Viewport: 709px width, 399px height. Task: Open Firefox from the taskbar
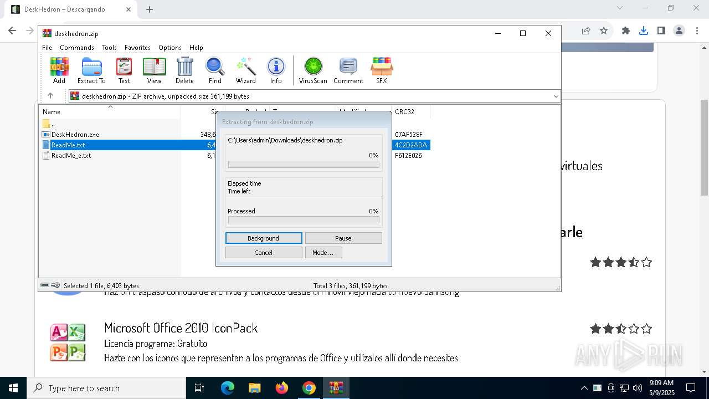point(282,388)
